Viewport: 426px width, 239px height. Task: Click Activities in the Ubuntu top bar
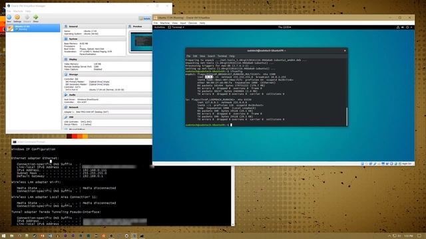click(160, 27)
